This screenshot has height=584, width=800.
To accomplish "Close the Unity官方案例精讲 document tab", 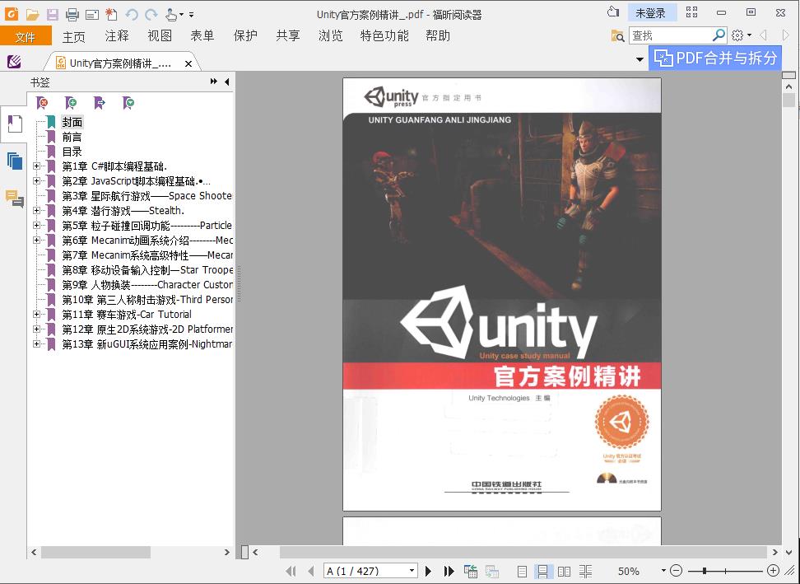I will 188,63.
